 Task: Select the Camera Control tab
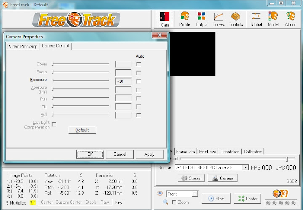tap(55, 46)
